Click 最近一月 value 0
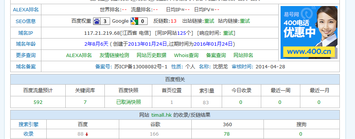Image resolution: width=355 pixels, height=139 pixels. 319,102
